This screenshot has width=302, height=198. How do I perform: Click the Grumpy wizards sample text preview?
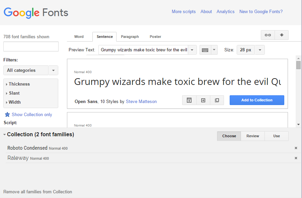pyautogui.click(x=177, y=82)
